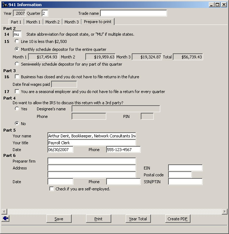Click the line 14 state abbreviation field

(17, 34)
